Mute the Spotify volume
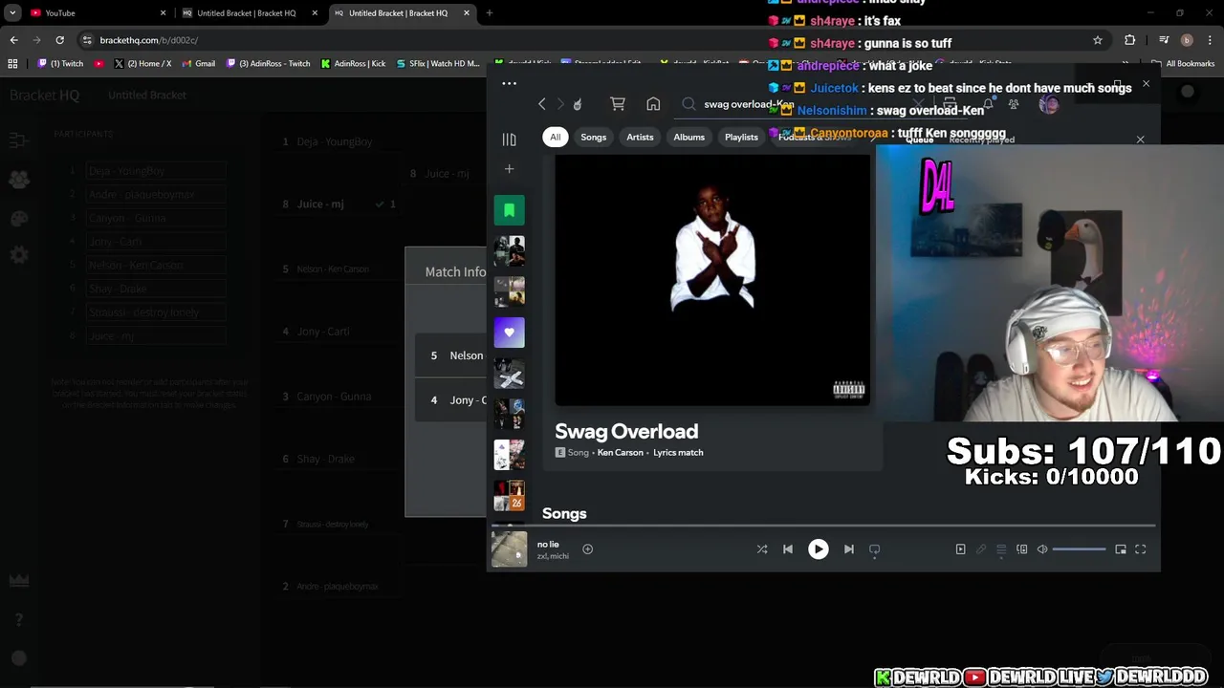The image size is (1224, 688). click(x=1042, y=549)
